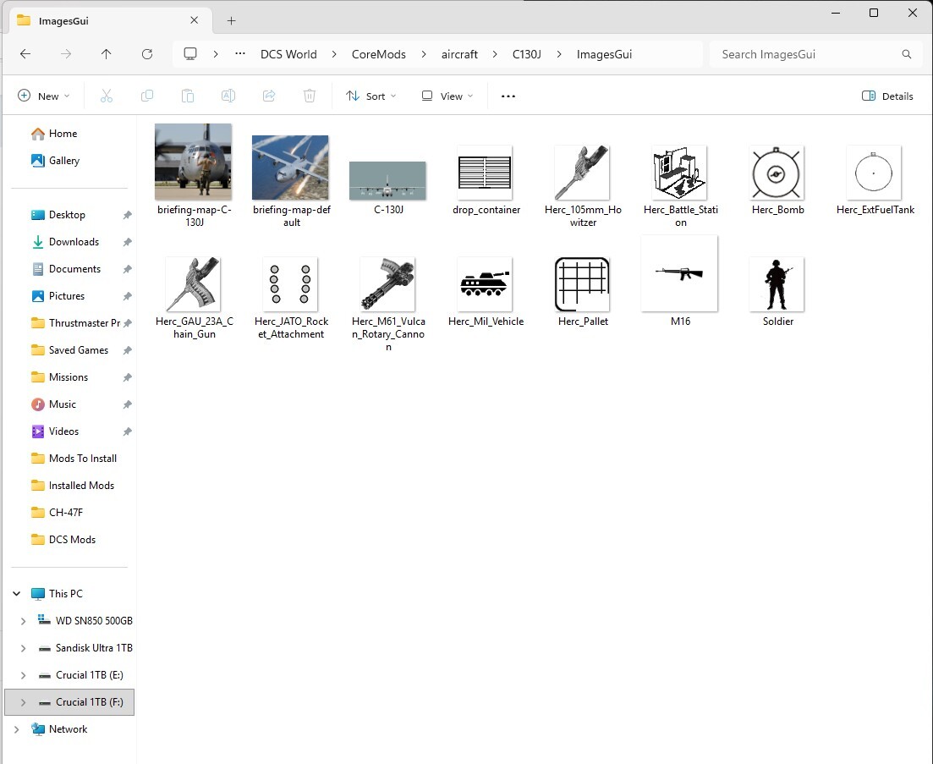Viewport: 933px width, 764px height.
Task: Select the Herc_Pallet icon file
Action: [x=583, y=292]
